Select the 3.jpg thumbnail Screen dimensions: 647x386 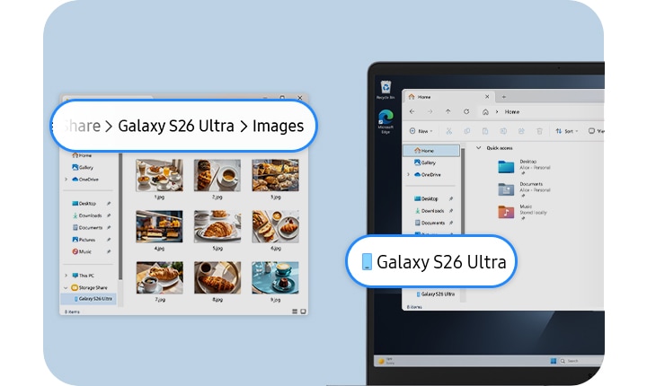click(x=275, y=175)
